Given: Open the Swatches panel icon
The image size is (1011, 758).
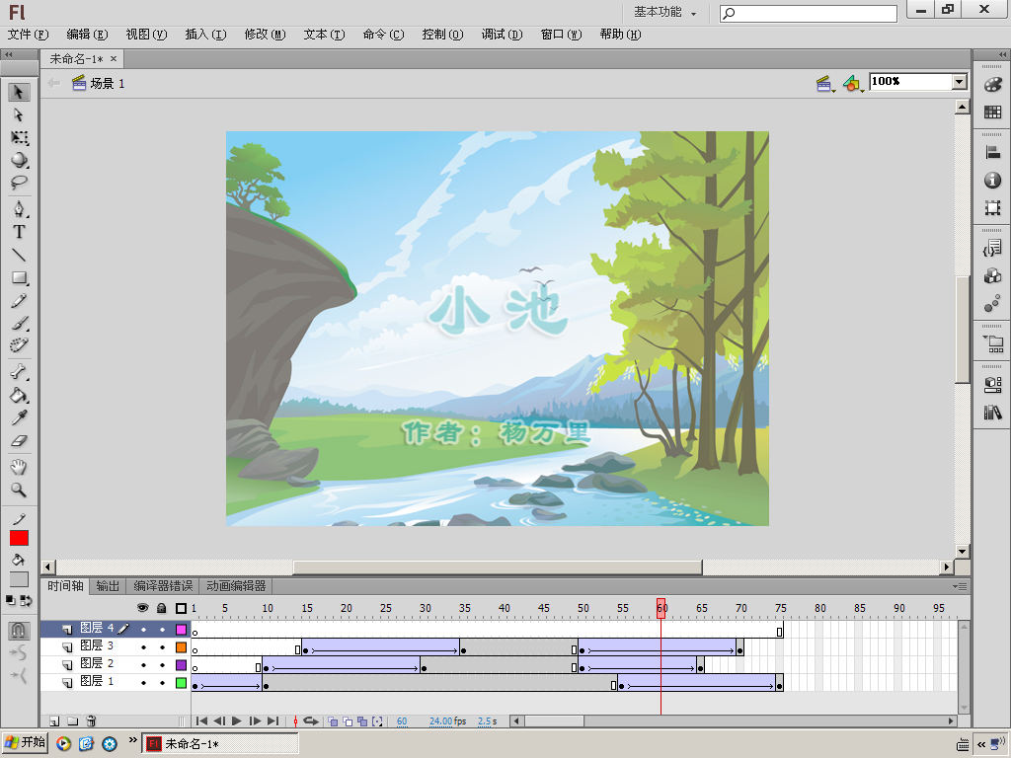Looking at the screenshot, I should coord(993,113).
